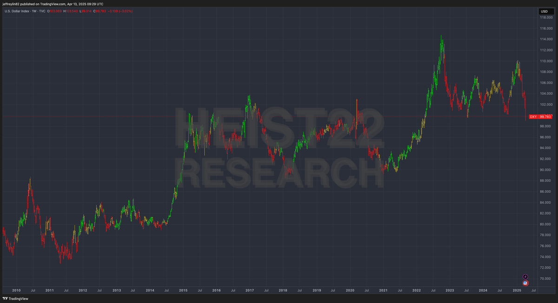Click the 74.000 price axis label
Viewport: 558px width, 303px height.
coord(545,257)
